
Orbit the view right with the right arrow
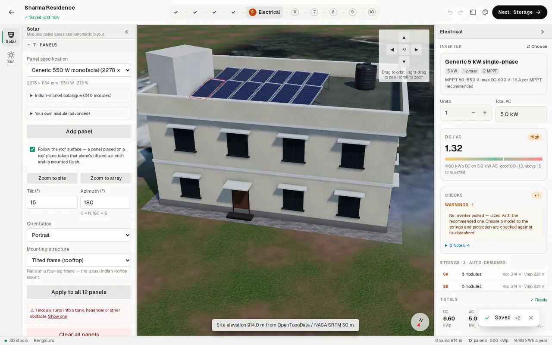click(x=416, y=50)
